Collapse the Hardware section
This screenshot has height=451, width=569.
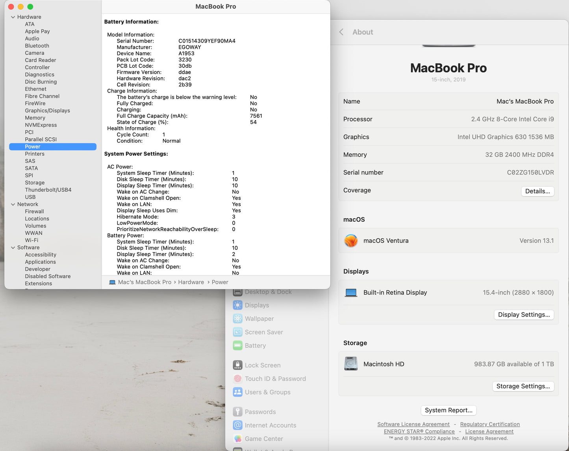coord(13,17)
